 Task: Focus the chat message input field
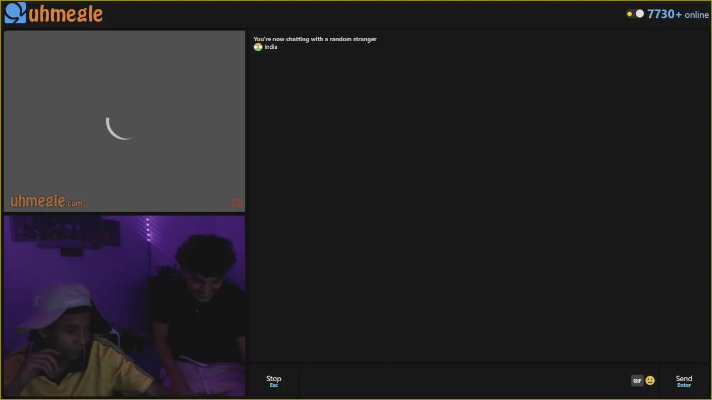[x=464, y=381]
